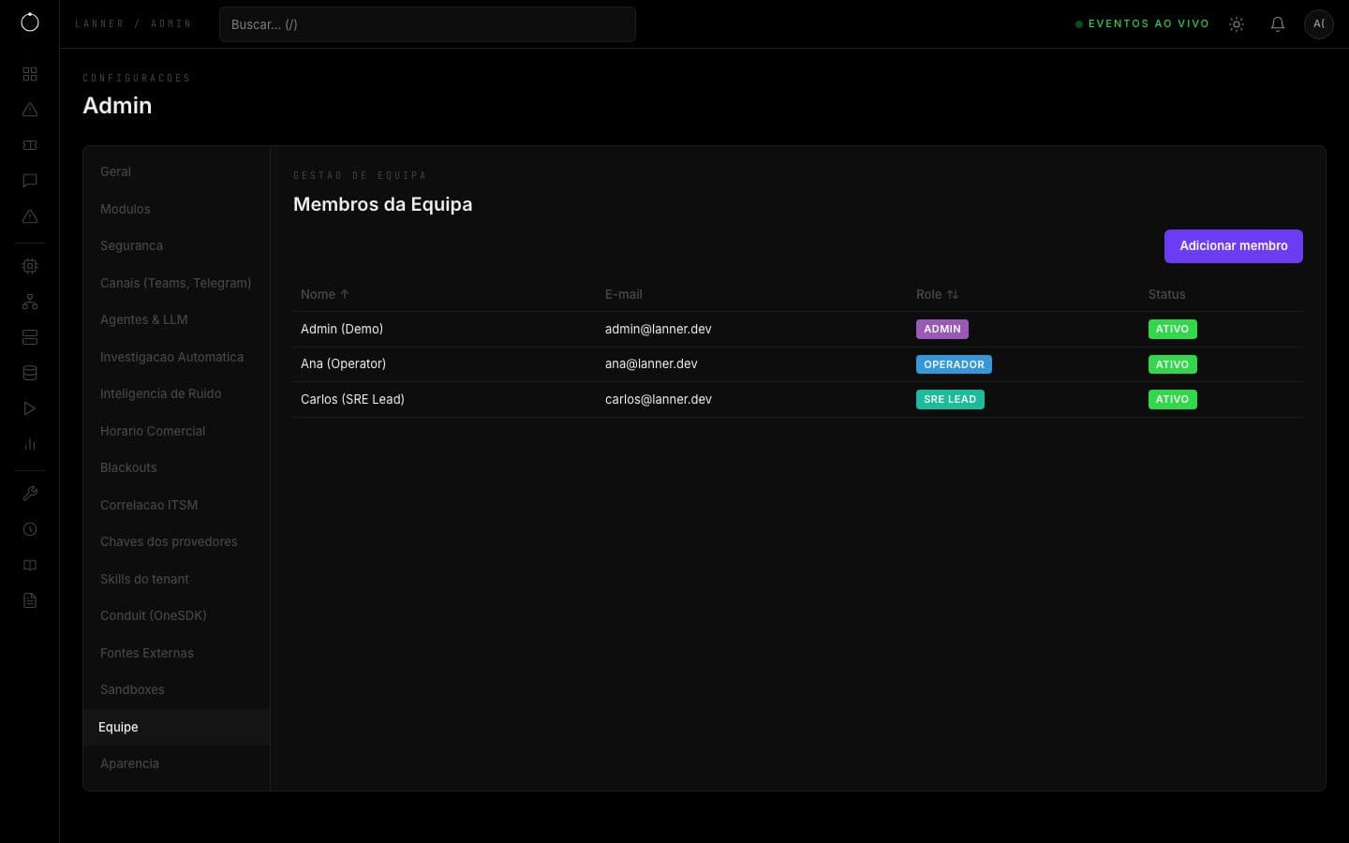Open Canais (Teams, Telegram) tab
This screenshot has width=1349, height=843.
tap(175, 283)
